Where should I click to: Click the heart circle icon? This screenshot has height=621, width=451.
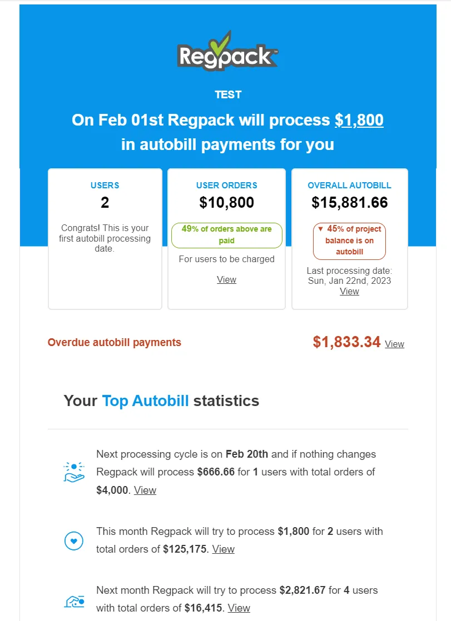pyautogui.click(x=74, y=540)
